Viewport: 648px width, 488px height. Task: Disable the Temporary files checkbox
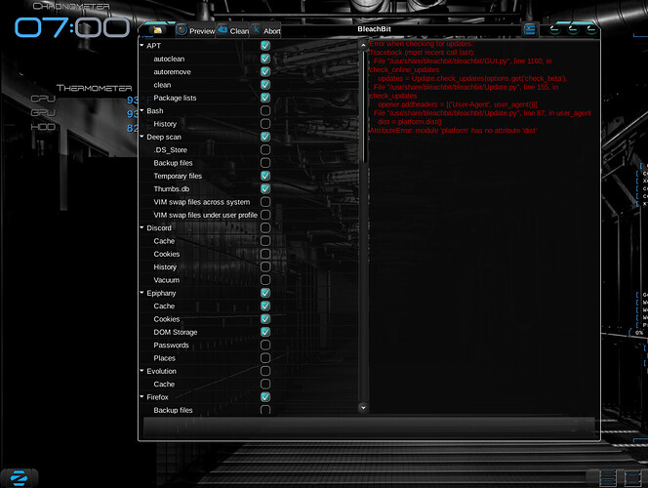coord(265,176)
